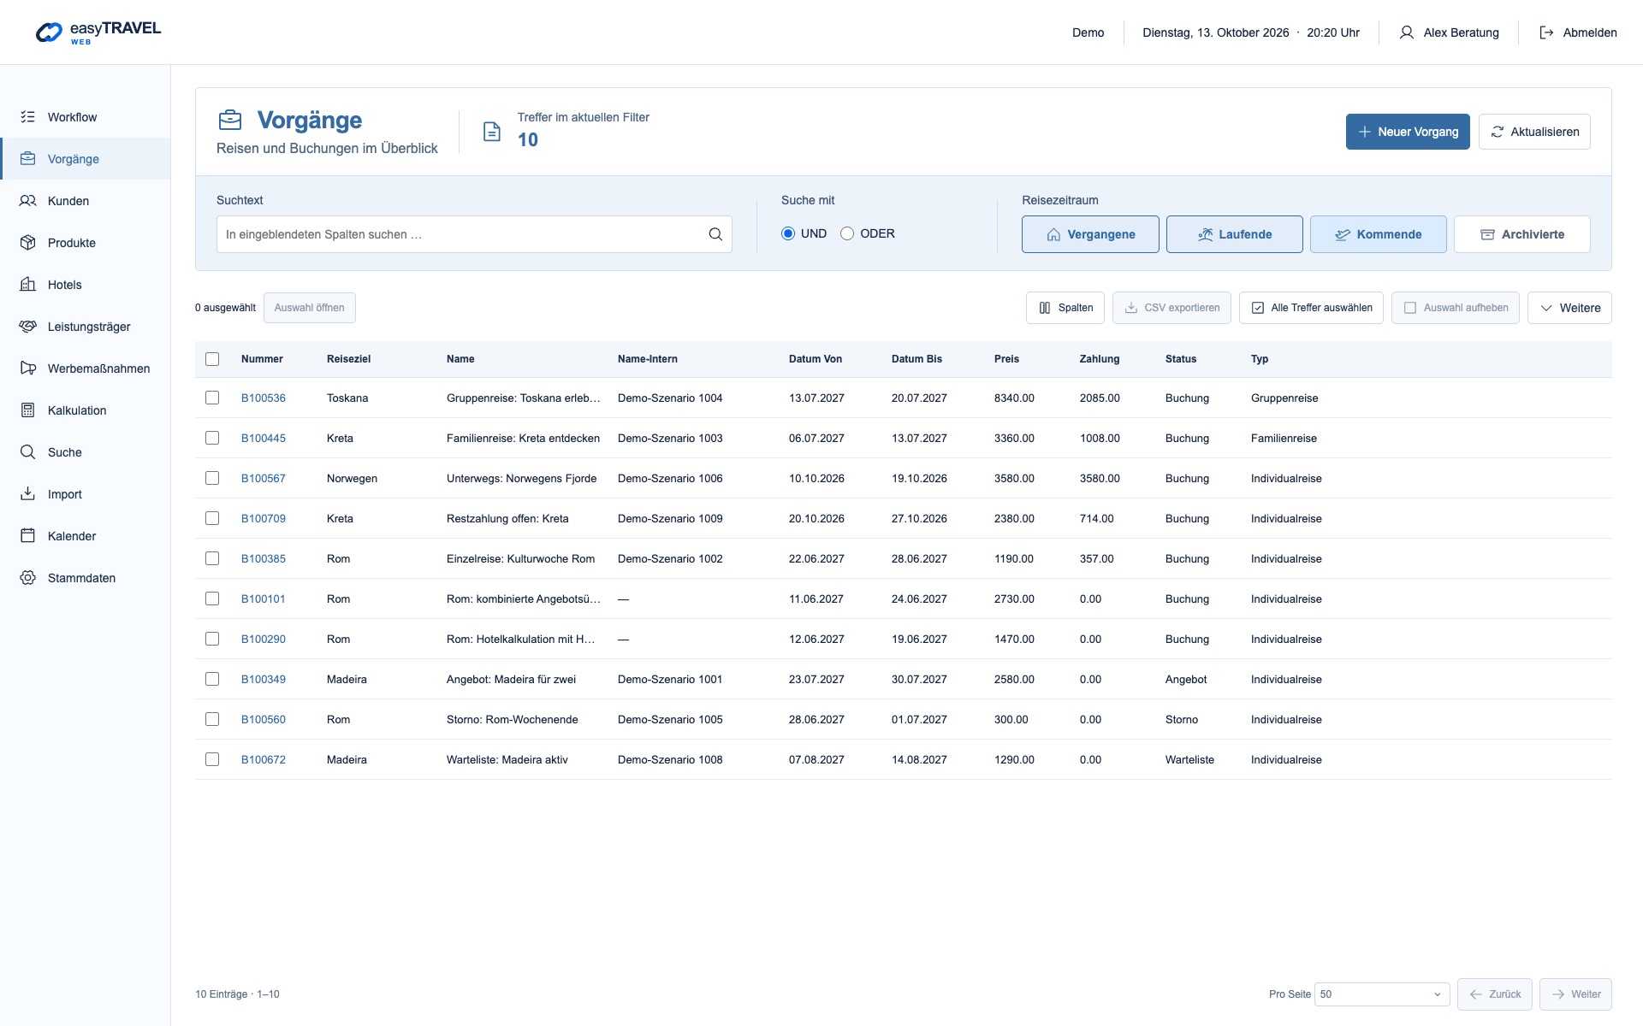Click the Kunden people icon
This screenshot has height=1026, width=1643.
tap(28, 201)
